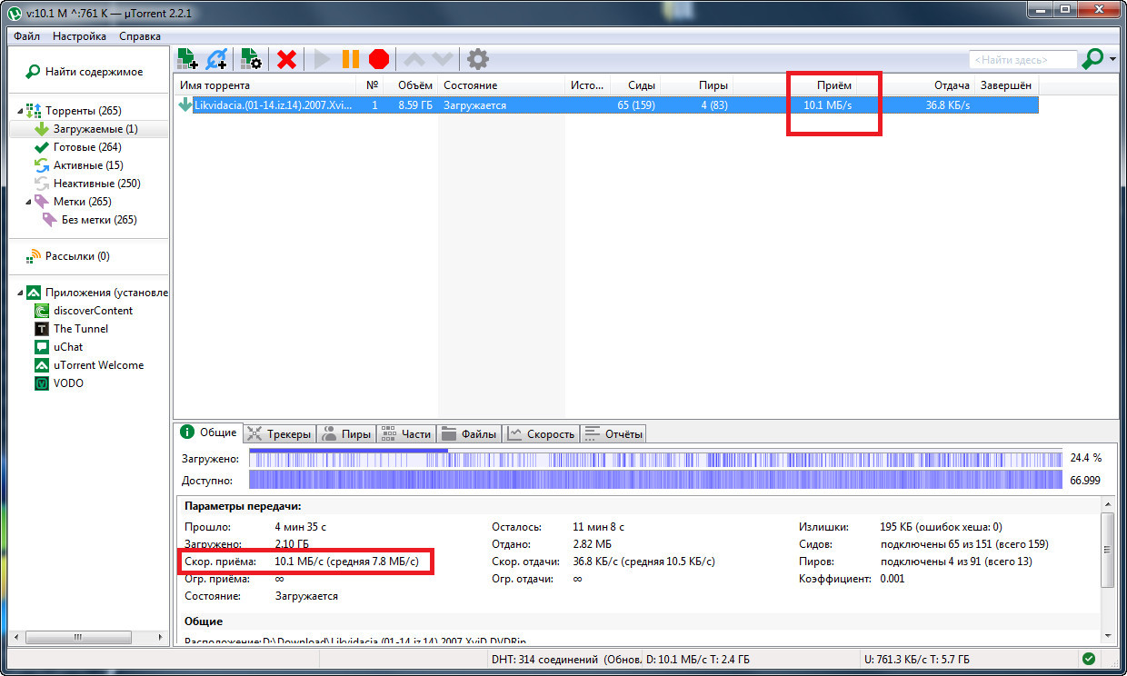
Task: Click sidebar horizontal scrollbar
Action: pos(80,636)
